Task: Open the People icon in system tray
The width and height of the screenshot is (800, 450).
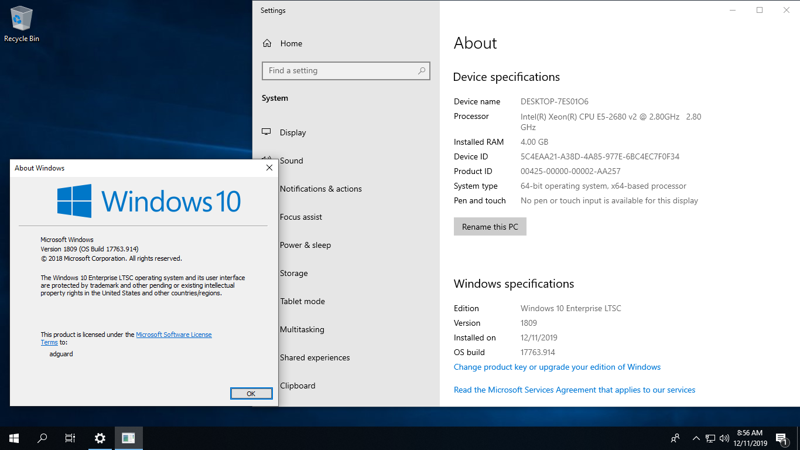Action: point(675,438)
